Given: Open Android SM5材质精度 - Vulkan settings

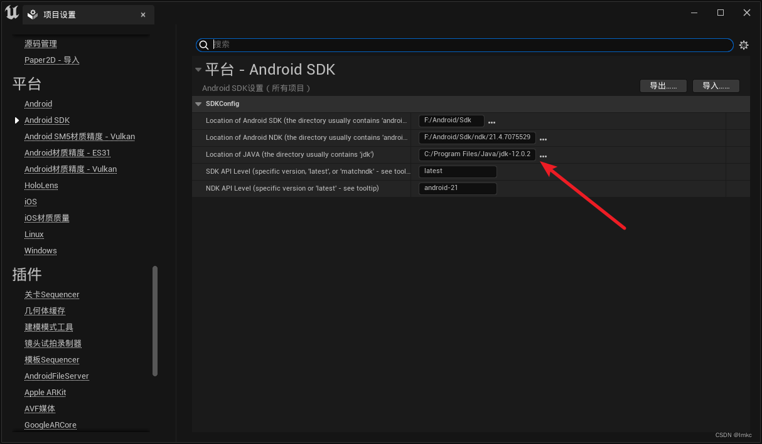Looking at the screenshot, I should point(80,137).
